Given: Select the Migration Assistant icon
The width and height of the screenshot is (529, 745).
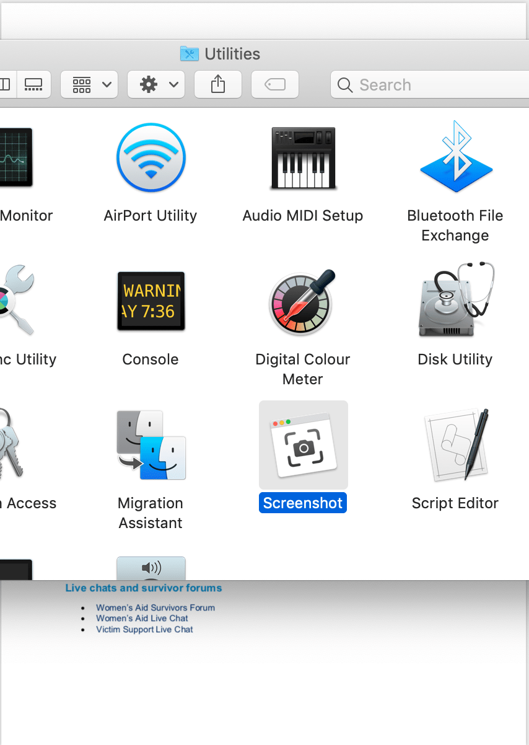Looking at the screenshot, I should pos(151,445).
